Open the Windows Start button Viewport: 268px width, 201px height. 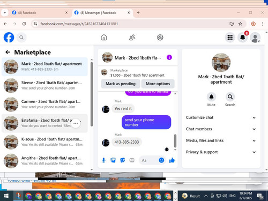click(6, 196)
